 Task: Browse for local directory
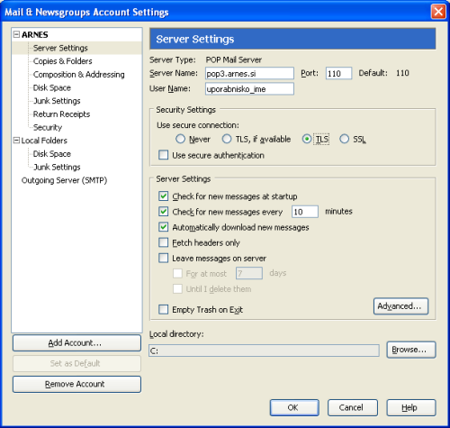click(x=411, y=350)
